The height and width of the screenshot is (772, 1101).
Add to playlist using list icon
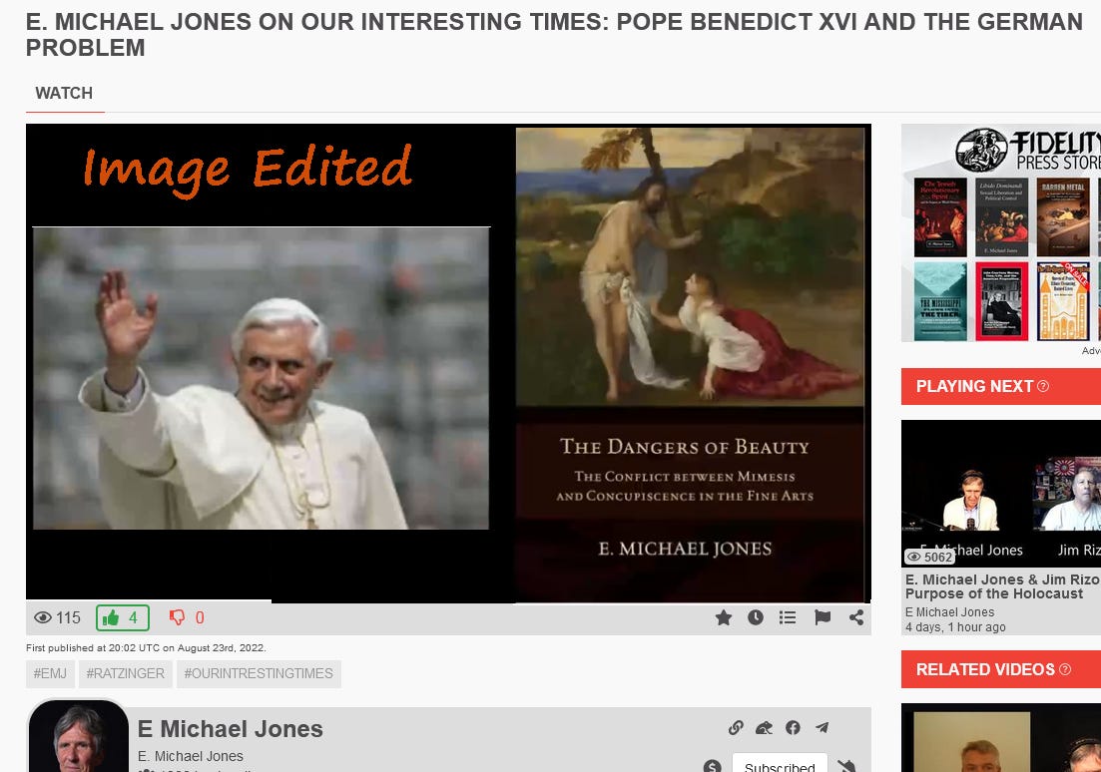coord(788,617)
